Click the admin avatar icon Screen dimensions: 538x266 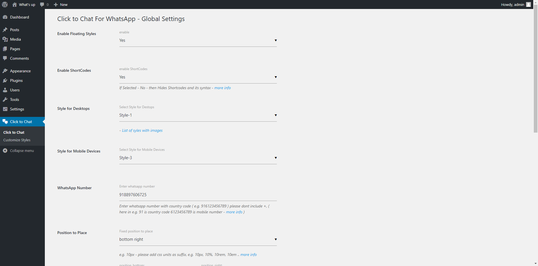[x=528, y=4]
